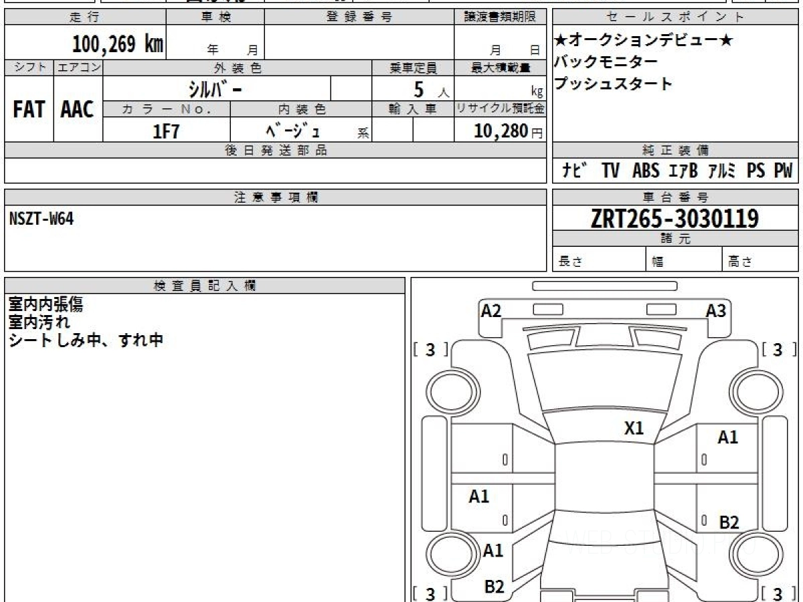Click the 純正装備 header
803x602 pixels.
(675, 150)
